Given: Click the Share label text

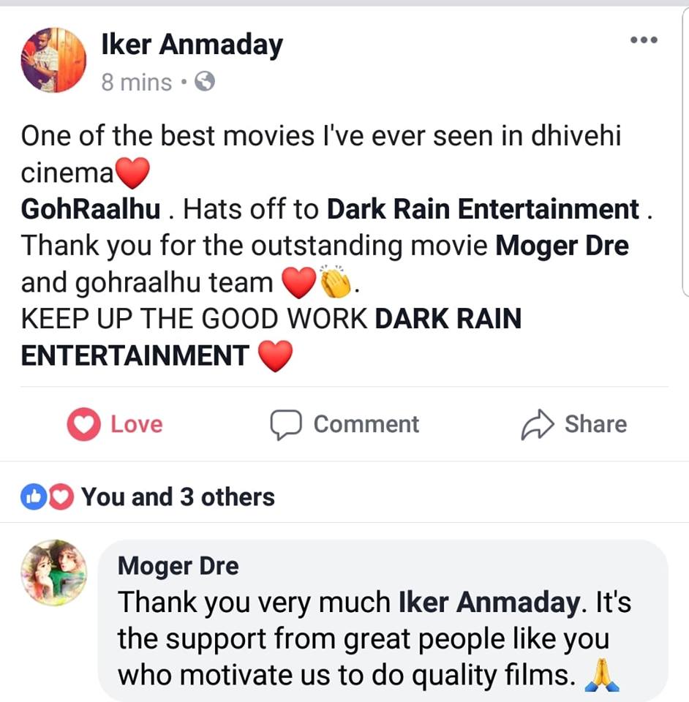Looking at the screenshot, I should click(595, 424).
